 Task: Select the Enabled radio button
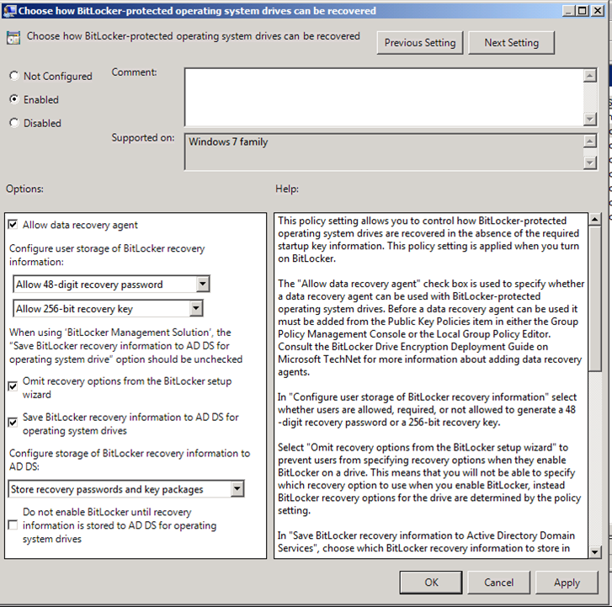(14, 99)
